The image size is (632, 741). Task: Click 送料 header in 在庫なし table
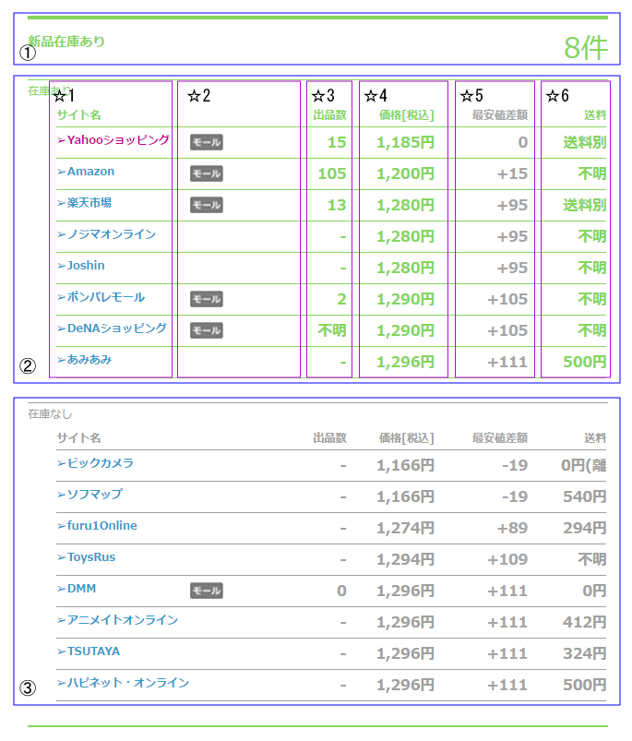click(x=595, y=438)
